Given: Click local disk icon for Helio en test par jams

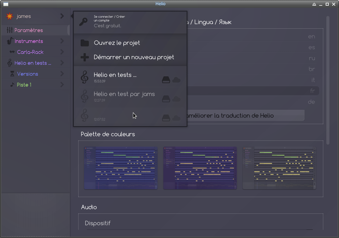Looking at the screenshot, I should tap(166, 99).
